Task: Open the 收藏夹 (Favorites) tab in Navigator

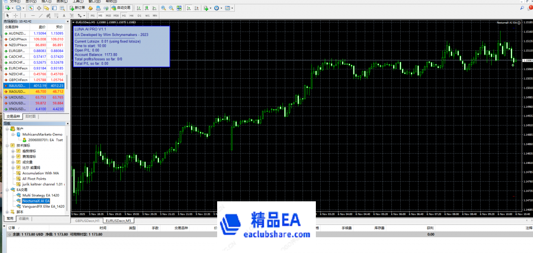Action: [x=24, y=219]
